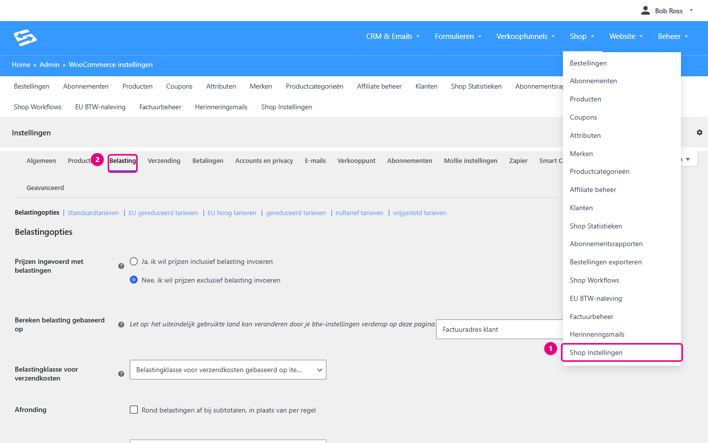Screen dimensions: 708x443
Task: Select 'Ja, prijzen inclusief belasting' radio
Action: point(134,261)
